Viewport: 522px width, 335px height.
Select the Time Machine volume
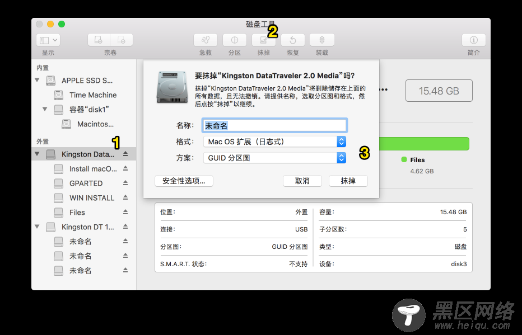[x=93, y=95]
